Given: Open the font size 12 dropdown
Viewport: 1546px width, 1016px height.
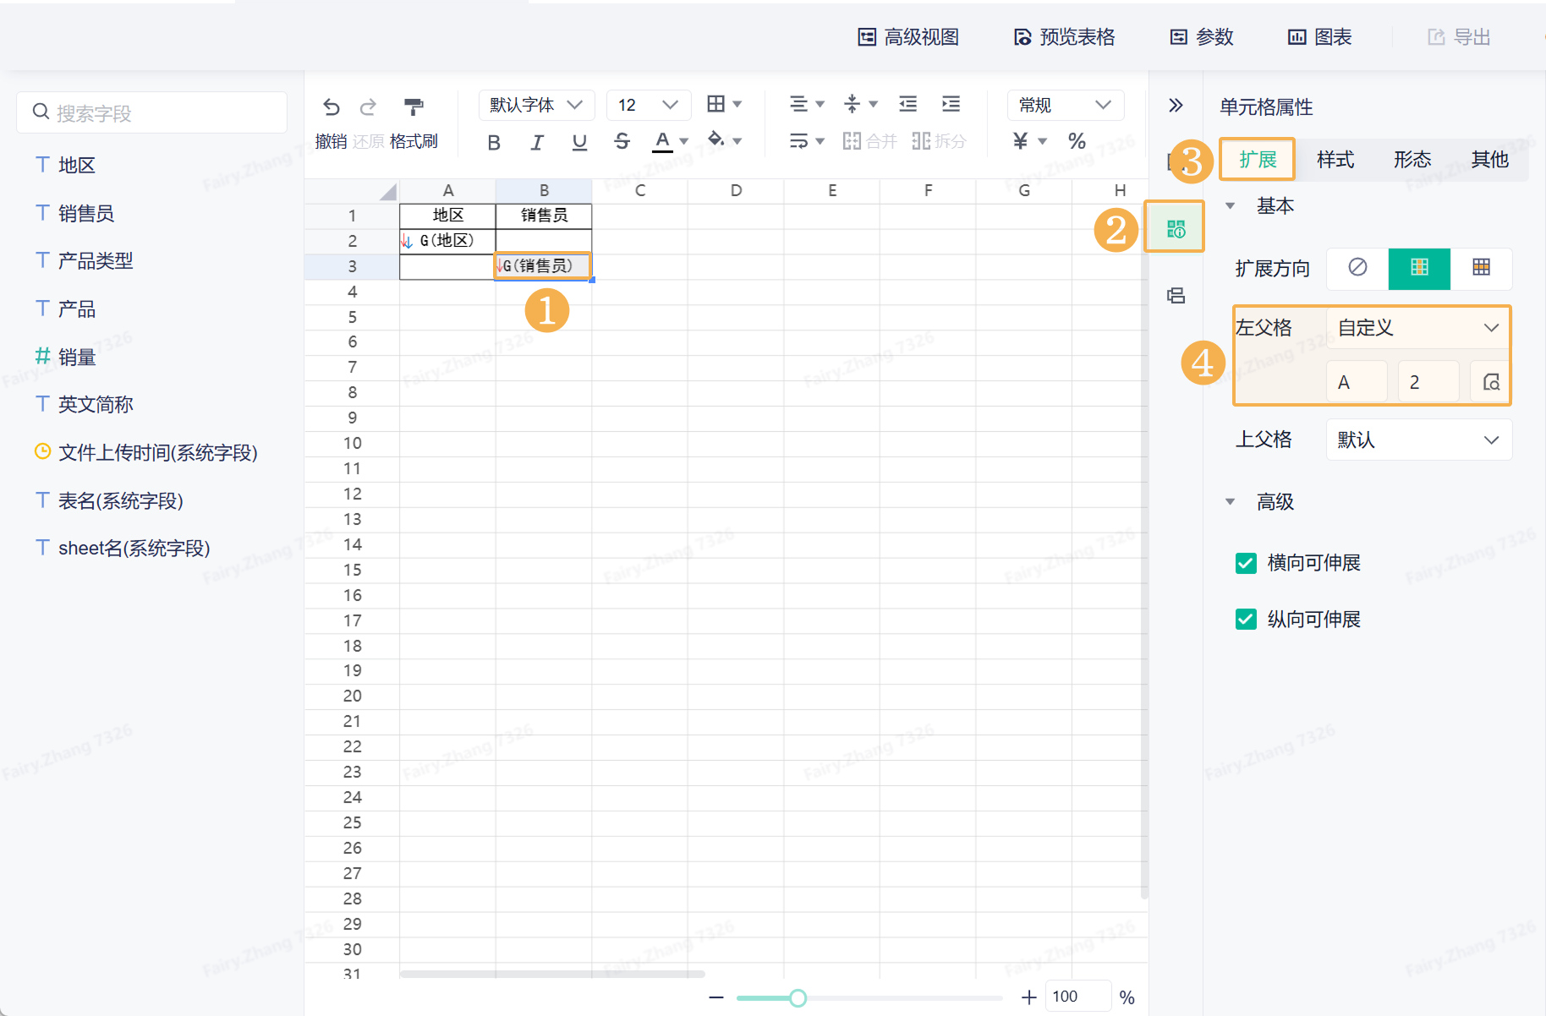Looking at the screenshot, I should [649, 105].
